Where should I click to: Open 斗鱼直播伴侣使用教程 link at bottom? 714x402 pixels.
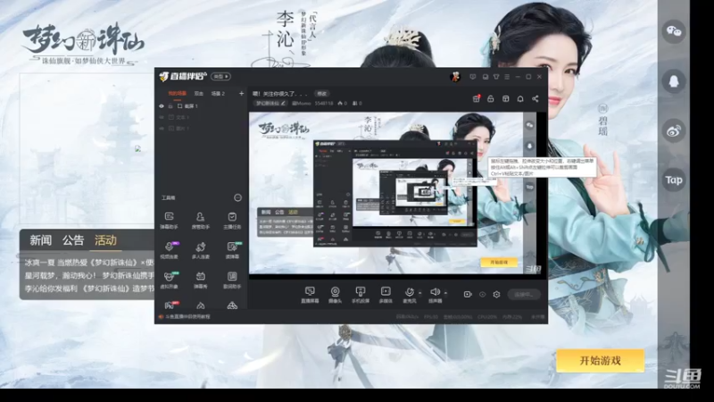click(x=187, y=316)
